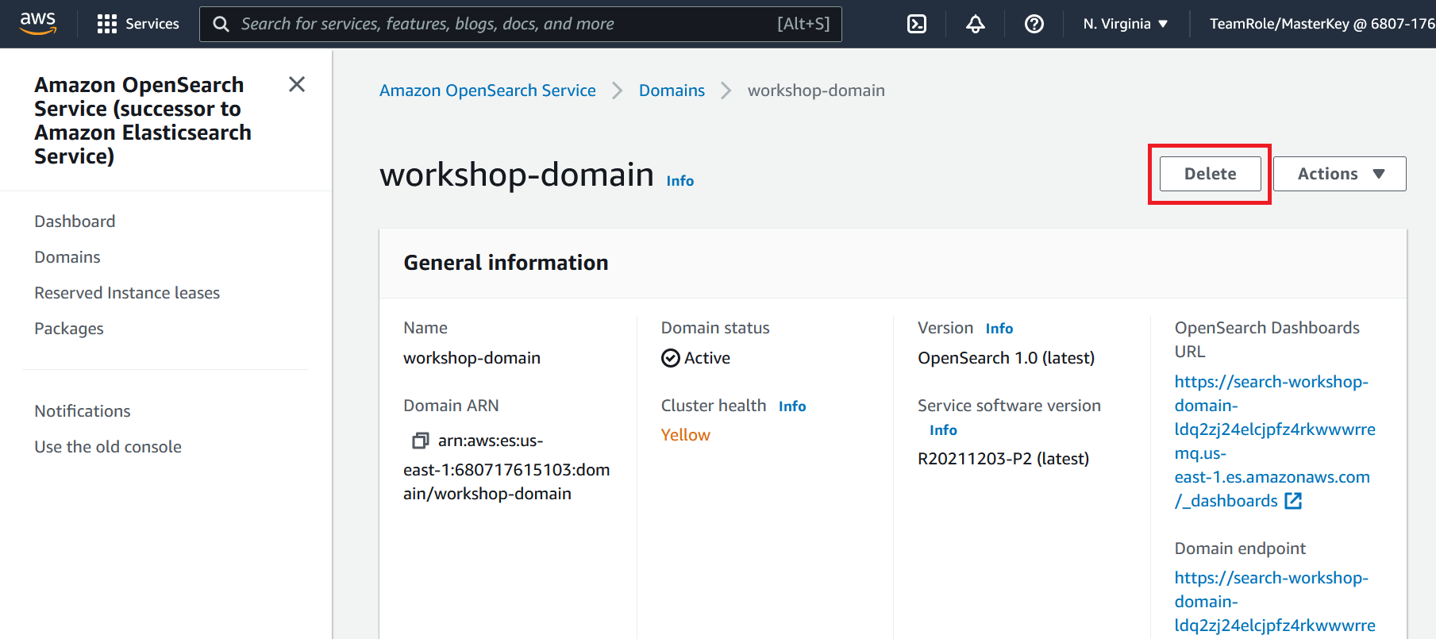Click the General information header
The width and height of the screenshot is (1436, 639).
[506, 263]
